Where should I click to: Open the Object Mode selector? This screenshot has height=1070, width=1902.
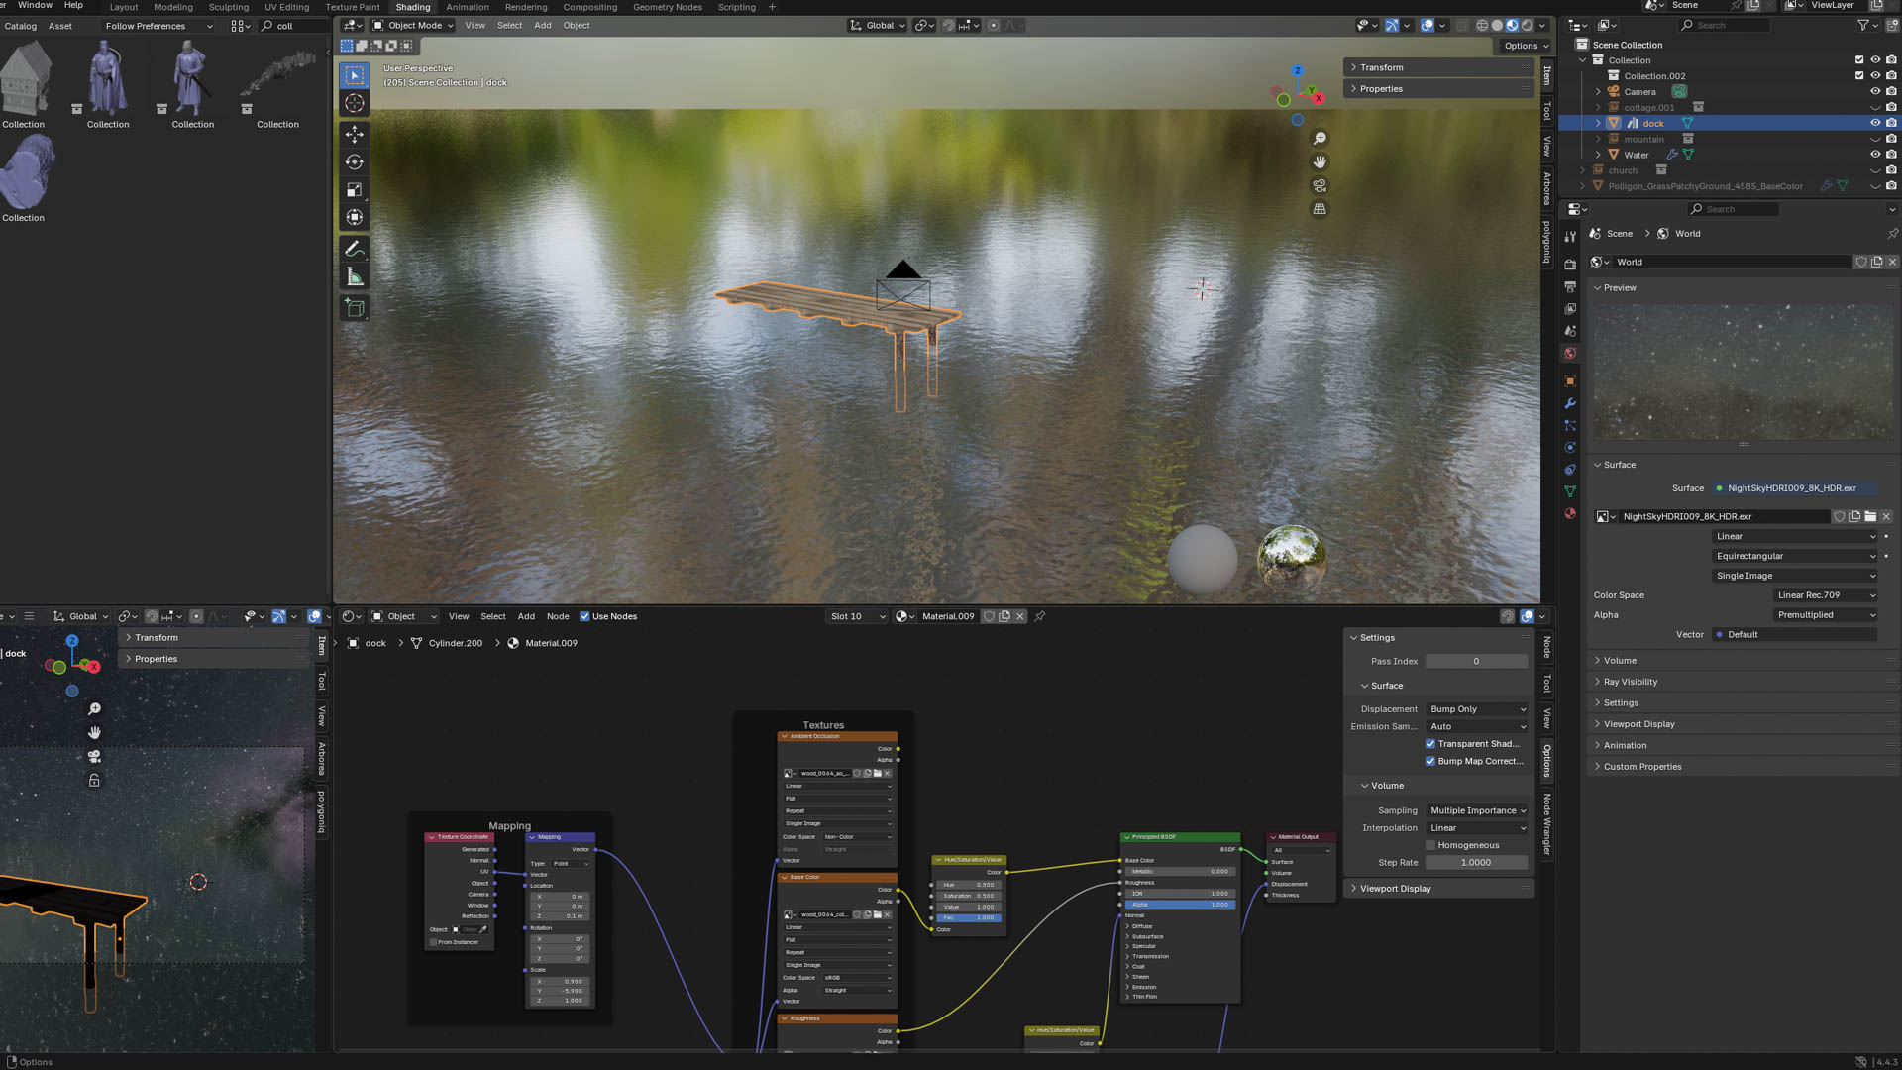pyautogui.click(x=412, y=26)
